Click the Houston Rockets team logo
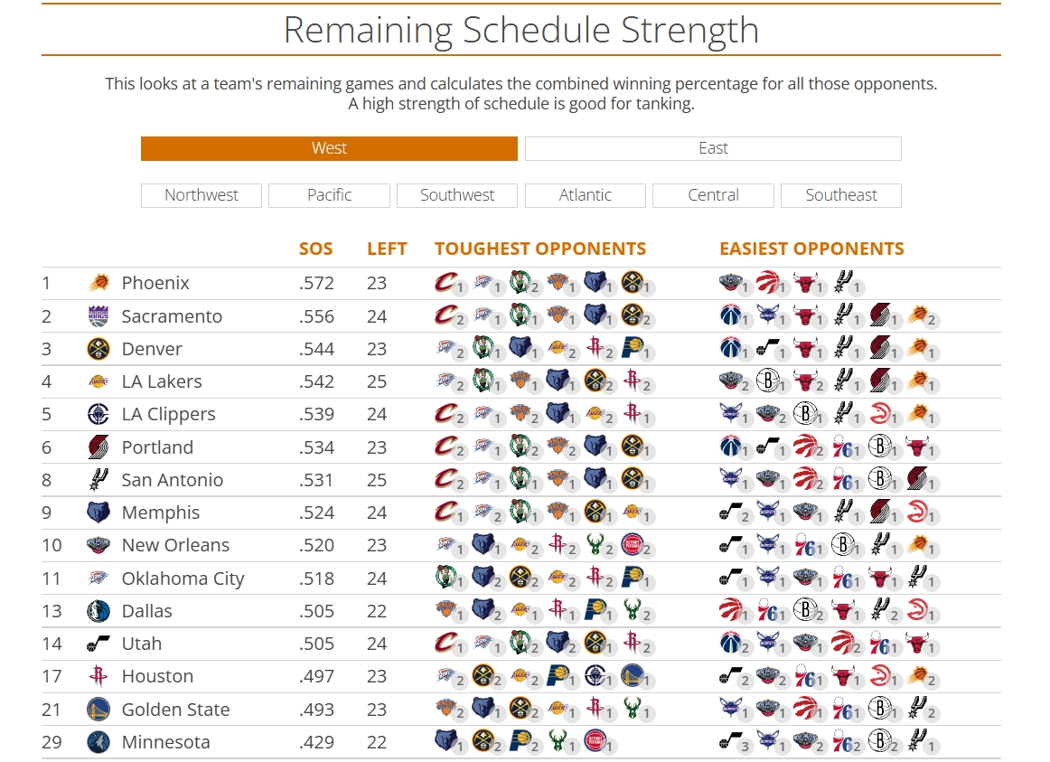This screenshot has width=1050, height=762. pos(98,676)
